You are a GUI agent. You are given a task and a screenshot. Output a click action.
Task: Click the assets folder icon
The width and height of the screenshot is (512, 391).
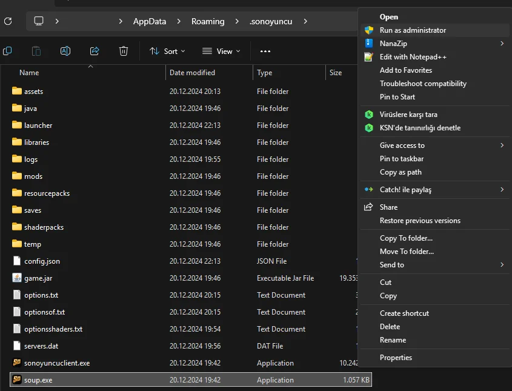[x=16, y=91]
